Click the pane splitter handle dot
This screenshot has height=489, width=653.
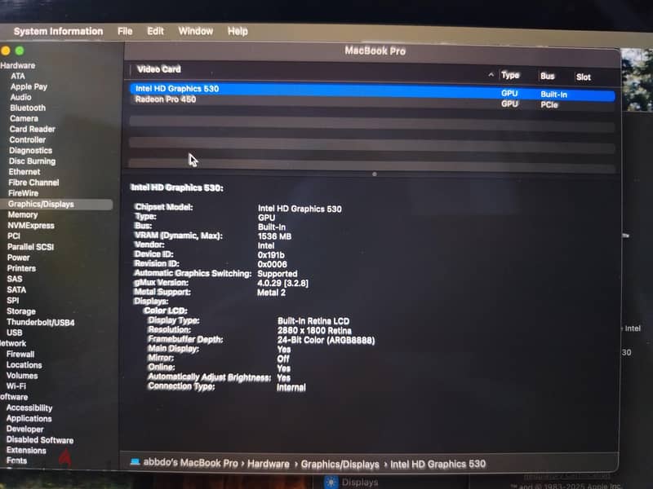point(375,174)
